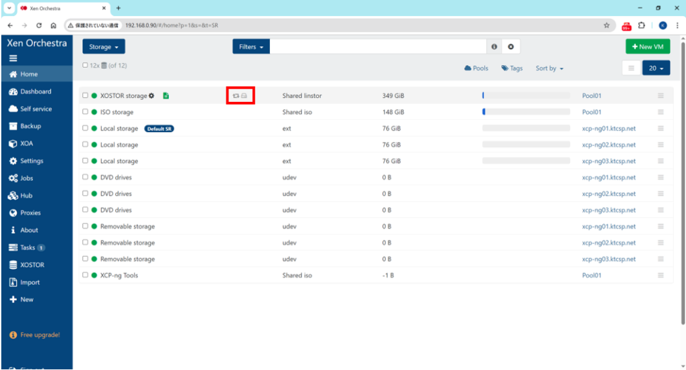Open row menu for ISO storage
The height and width of the screenshot is (370, 686).
click(661, 112)
